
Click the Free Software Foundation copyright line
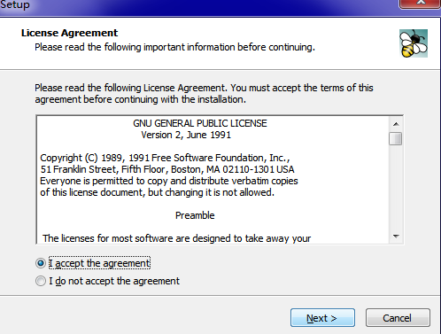pyautogui.click(x=165, y=158)
